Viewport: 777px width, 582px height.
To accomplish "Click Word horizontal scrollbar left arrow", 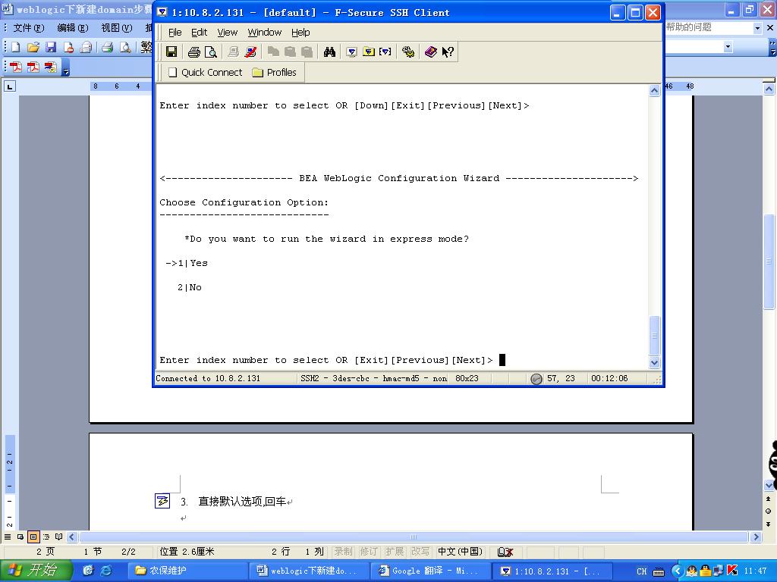I will click(x=72, y=537).
